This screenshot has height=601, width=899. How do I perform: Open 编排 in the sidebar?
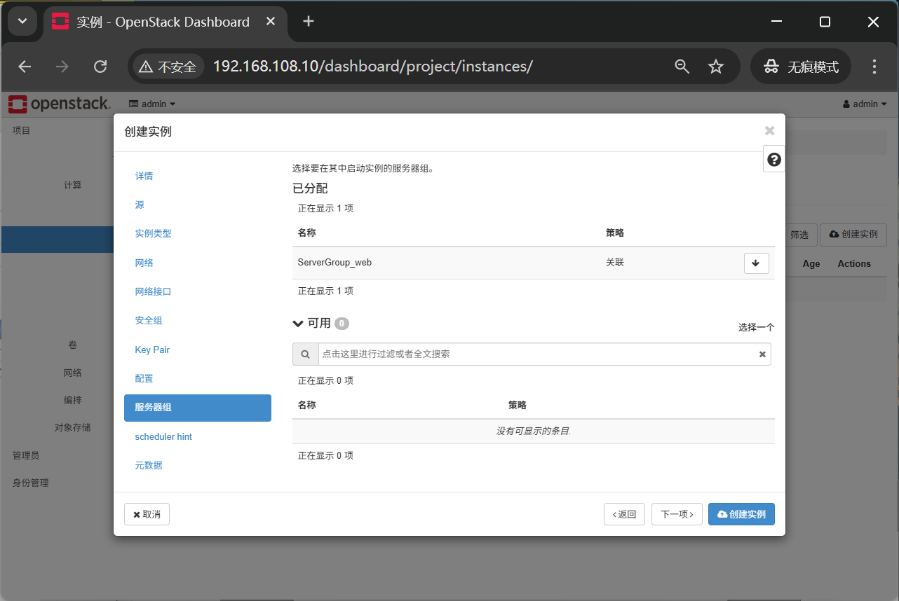73,400
